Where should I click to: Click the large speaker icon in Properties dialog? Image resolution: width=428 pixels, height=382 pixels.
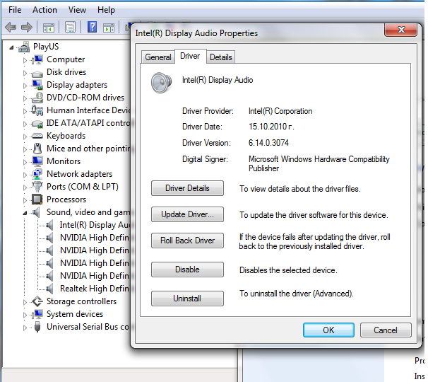click(x=161, y=83)
